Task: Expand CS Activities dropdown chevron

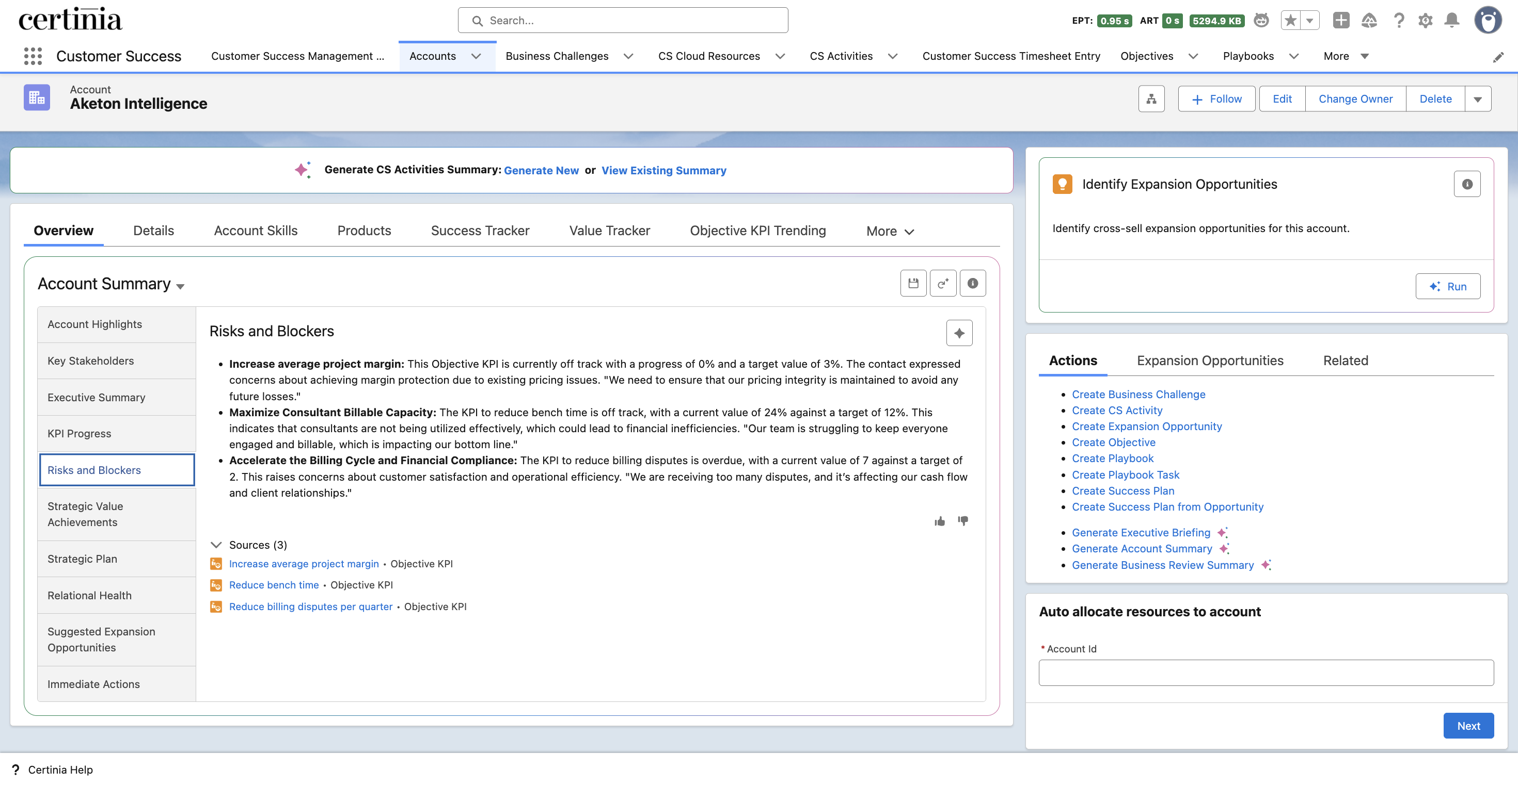Action: 893,57
